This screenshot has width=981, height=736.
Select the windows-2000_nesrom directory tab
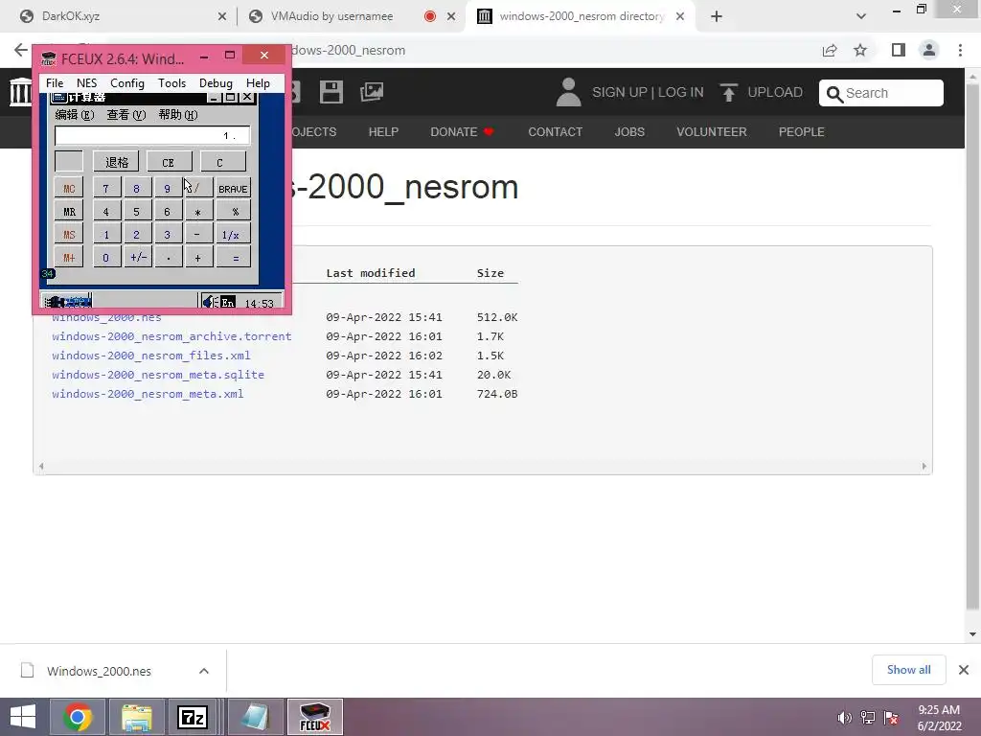click(x=581, y=16)
